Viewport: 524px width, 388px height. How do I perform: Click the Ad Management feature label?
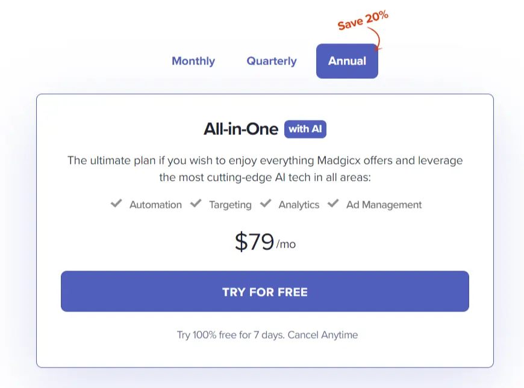pyautogui.click(x=384, y=205)
